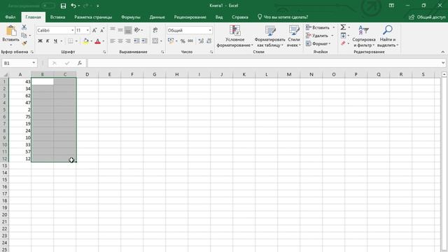Switch to the Вид tab
This screenshot has height=252, width=448.
tap(219, 17)
